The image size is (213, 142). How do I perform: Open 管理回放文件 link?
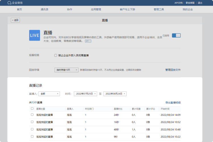173,70
